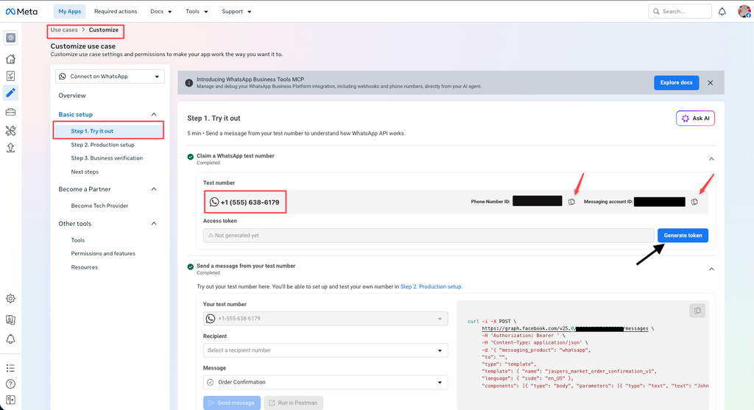Image resolution: width=754 pixels, height=410 pixels.
Task: Open the Tools menu in top bar
Action: tap(197, 12)
